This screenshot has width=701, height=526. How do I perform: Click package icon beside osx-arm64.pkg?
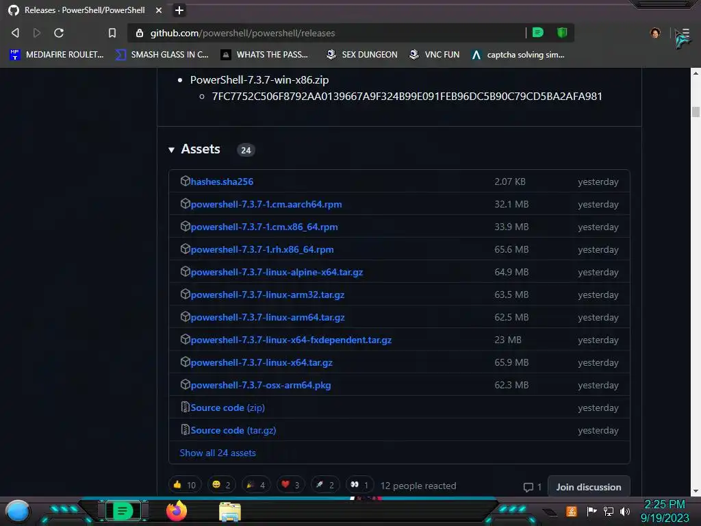tap(185, 384)
